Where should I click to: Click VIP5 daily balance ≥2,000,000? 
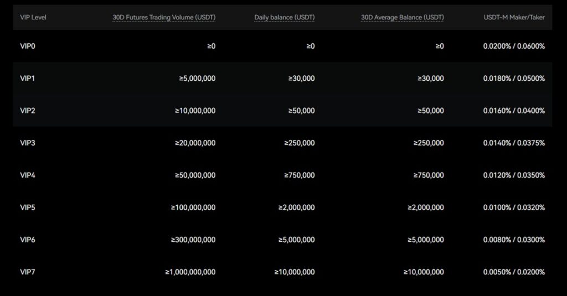pos(297,207)
